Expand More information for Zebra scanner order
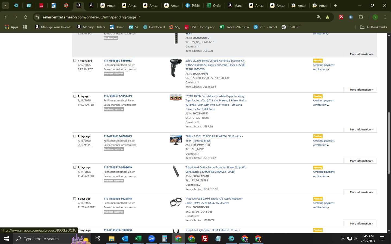The width and height of the screenshot is (391, 244). (x=360, y=90)
